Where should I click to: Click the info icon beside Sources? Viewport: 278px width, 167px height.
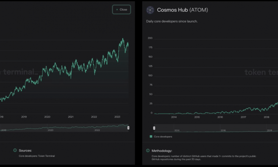15,150
